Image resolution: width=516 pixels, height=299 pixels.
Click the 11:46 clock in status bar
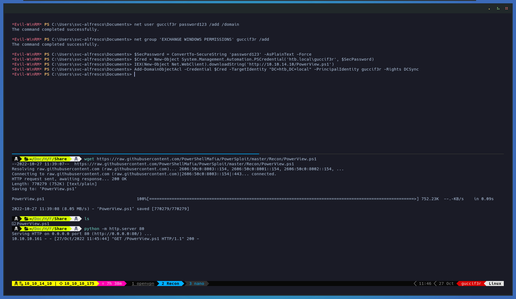tap(425, 283)
